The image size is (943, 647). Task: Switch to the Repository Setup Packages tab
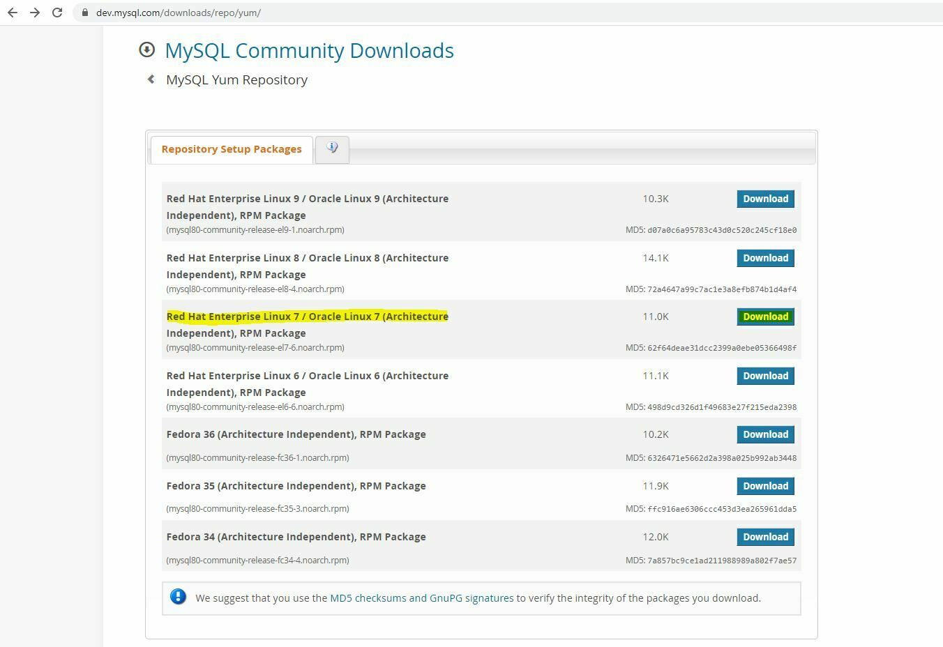pos(231,149)
